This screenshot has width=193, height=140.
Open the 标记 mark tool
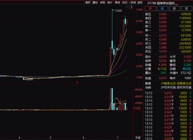point(125,2)
